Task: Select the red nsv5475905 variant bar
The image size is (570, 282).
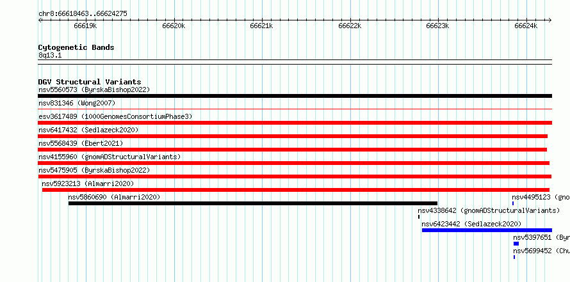Action: click(295, 176)
